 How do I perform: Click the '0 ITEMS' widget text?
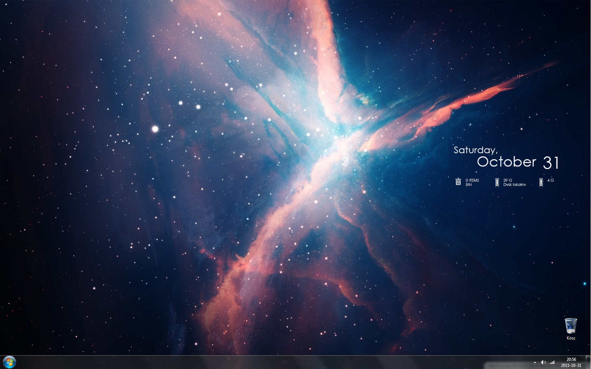(x=472, y=180)
